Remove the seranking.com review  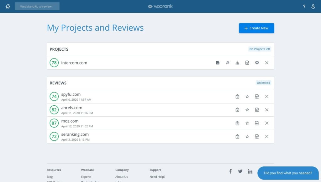pos(267,136)
